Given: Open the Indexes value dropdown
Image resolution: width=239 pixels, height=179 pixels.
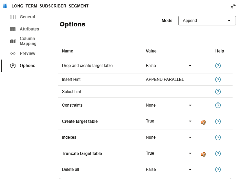Looking at the screenshot, I should 190,137.
